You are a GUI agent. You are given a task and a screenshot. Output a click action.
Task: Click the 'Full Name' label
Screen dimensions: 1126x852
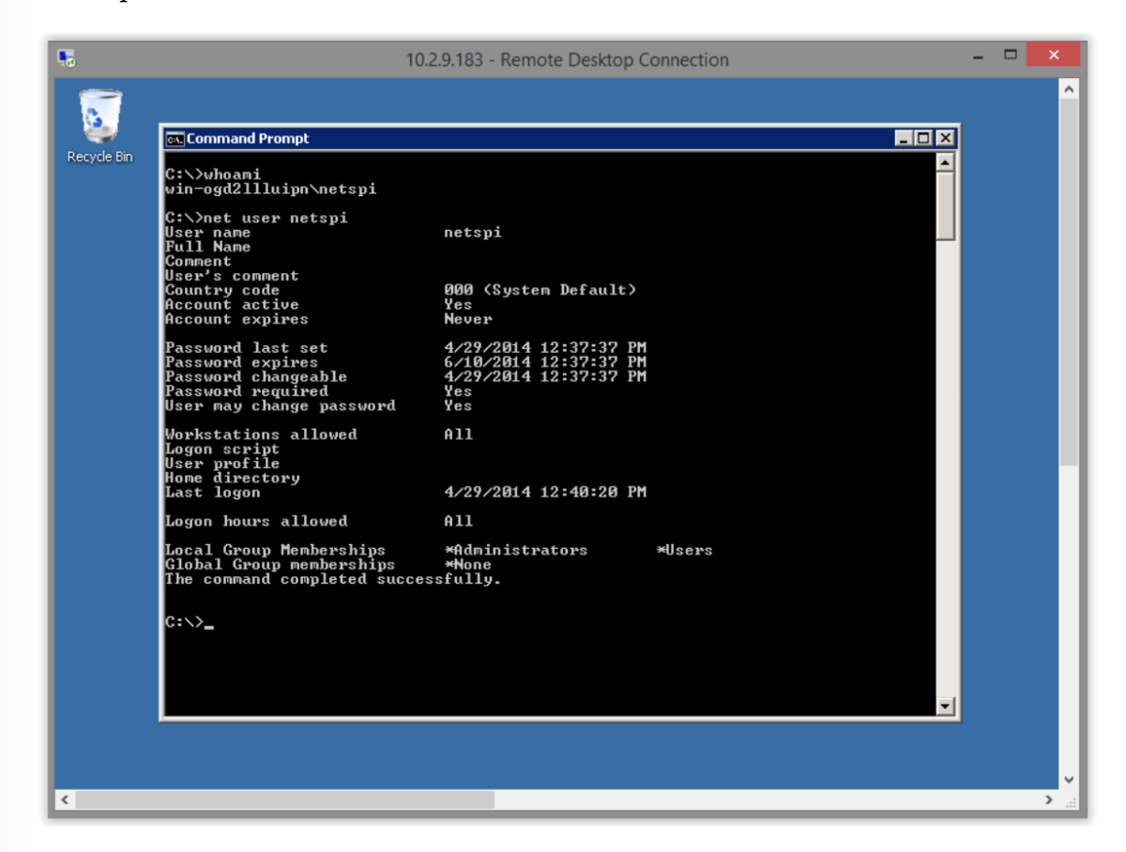(208, 247)
